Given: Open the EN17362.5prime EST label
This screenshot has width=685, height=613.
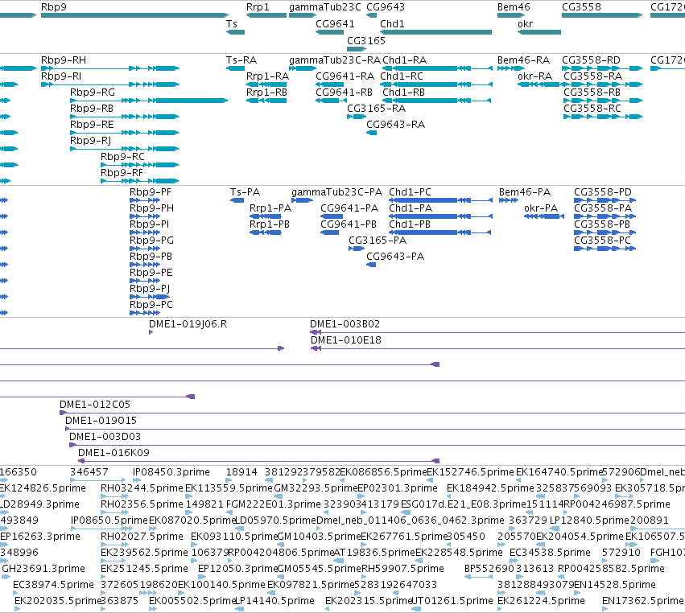Looking at the screenshot, I should 642,600.
